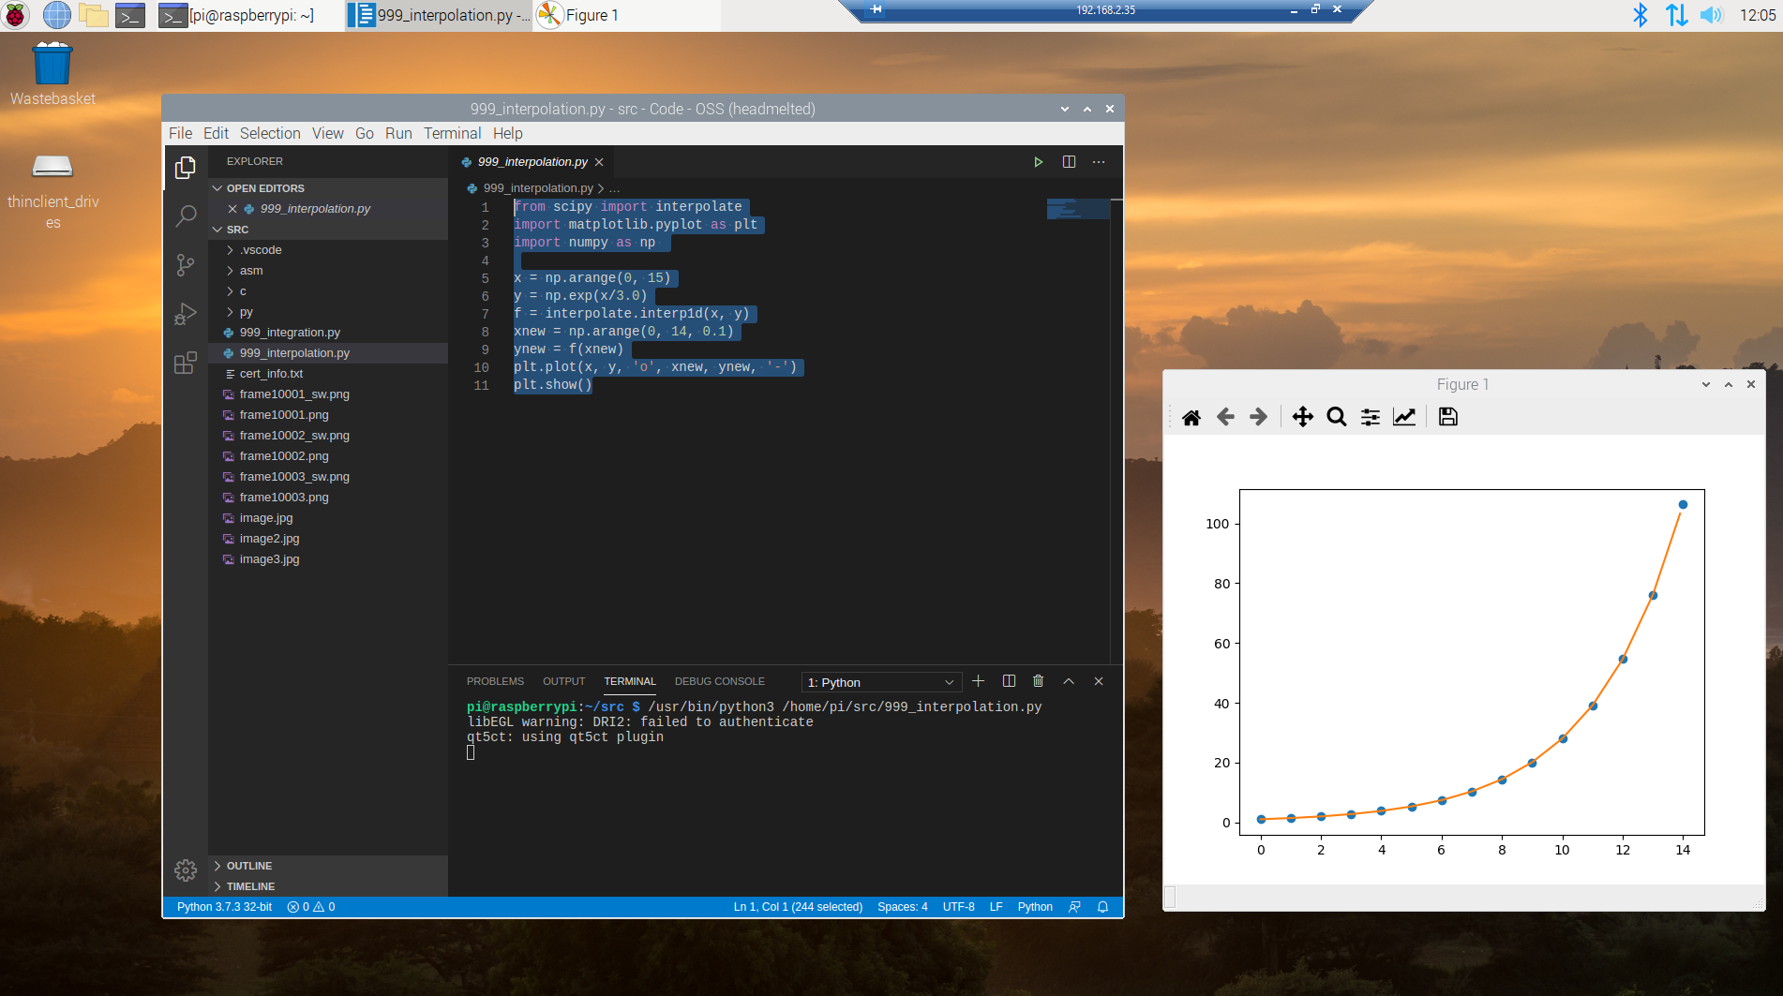Toggle the split editor layout icon

(1068, 161)
